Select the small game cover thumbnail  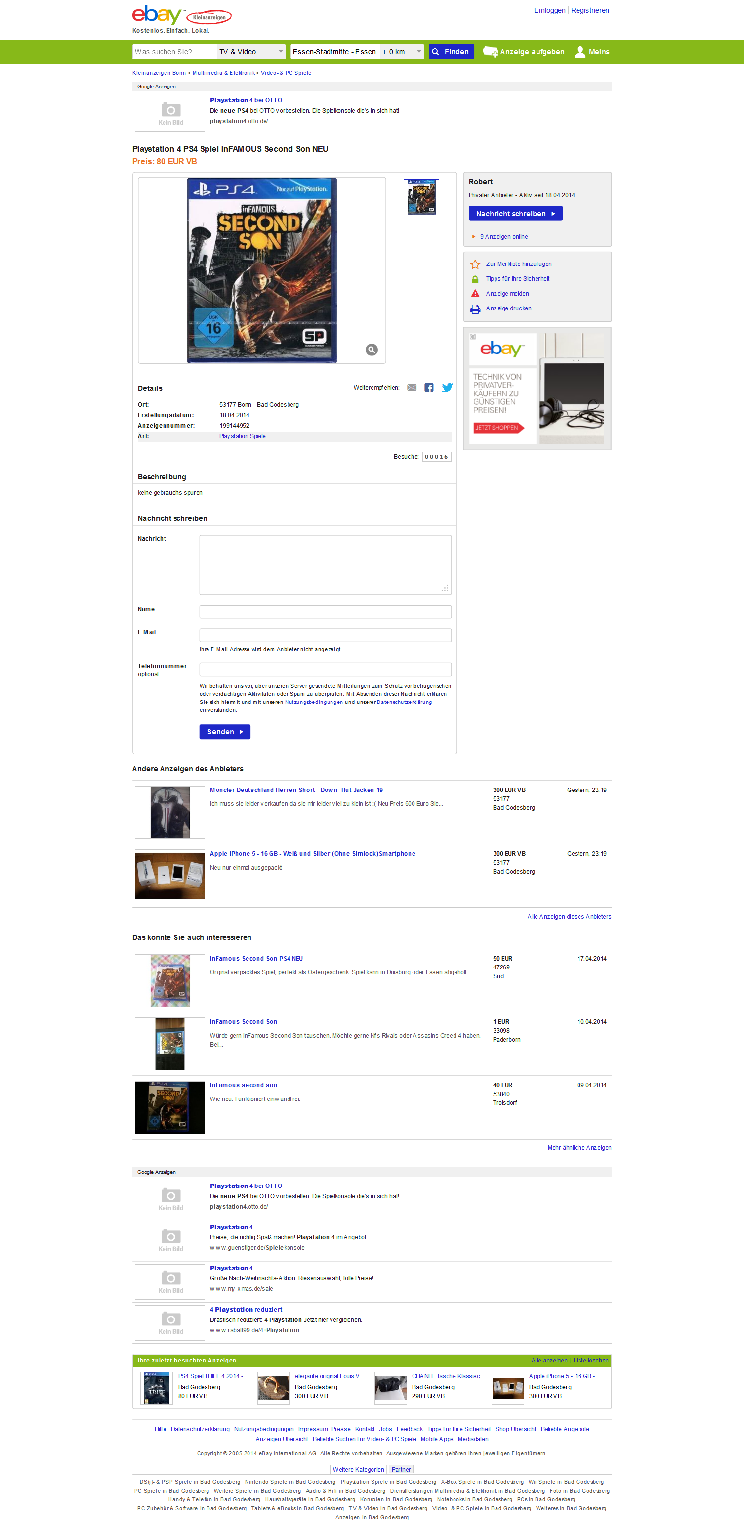pyautogui.click(x=421, y=197)
